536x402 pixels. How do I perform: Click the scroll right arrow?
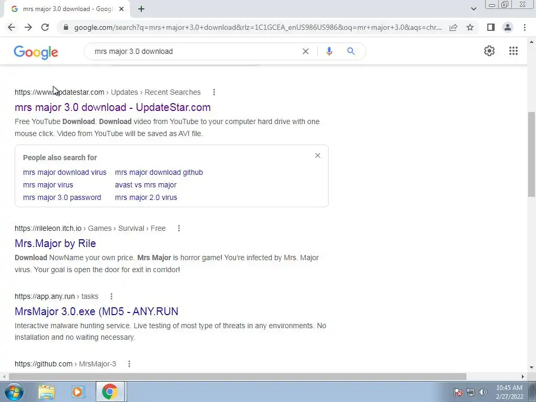[523, 376]
